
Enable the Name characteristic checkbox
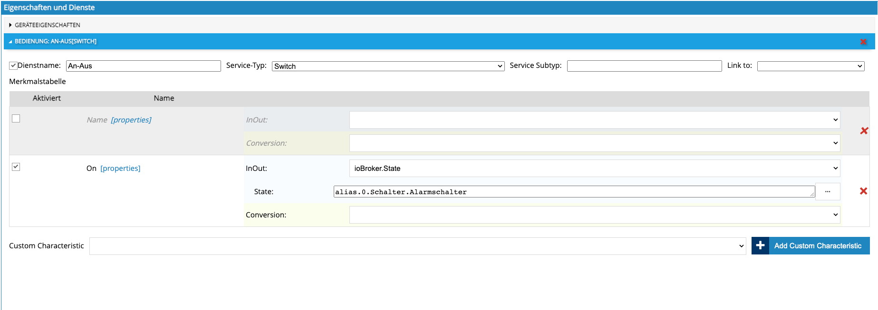tap(16, 119)
